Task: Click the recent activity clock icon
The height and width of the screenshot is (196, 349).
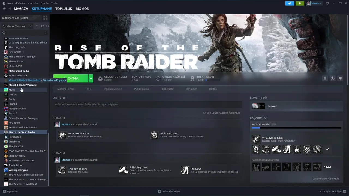Action: point(43,26)
